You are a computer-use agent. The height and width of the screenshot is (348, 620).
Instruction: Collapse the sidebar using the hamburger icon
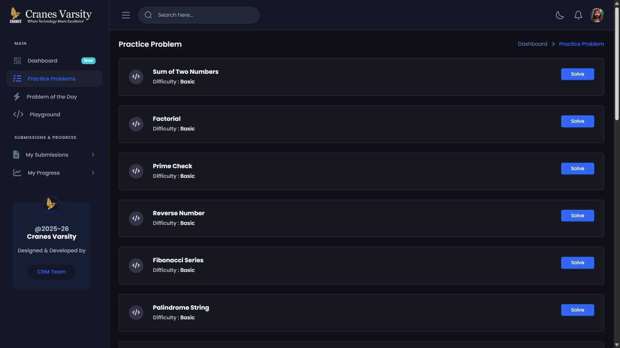pos(126,15)
